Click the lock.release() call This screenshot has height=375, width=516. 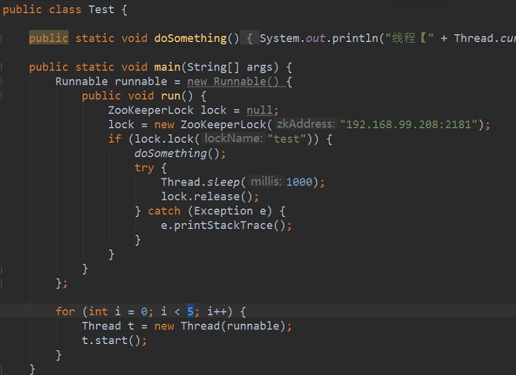[x=206, y=197]
